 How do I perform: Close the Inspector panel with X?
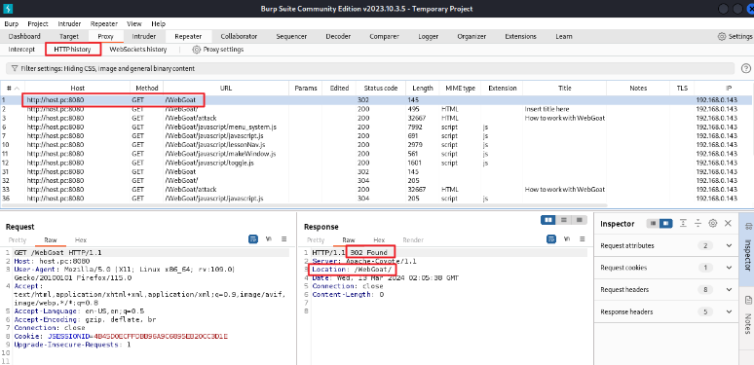click(728, 223)
